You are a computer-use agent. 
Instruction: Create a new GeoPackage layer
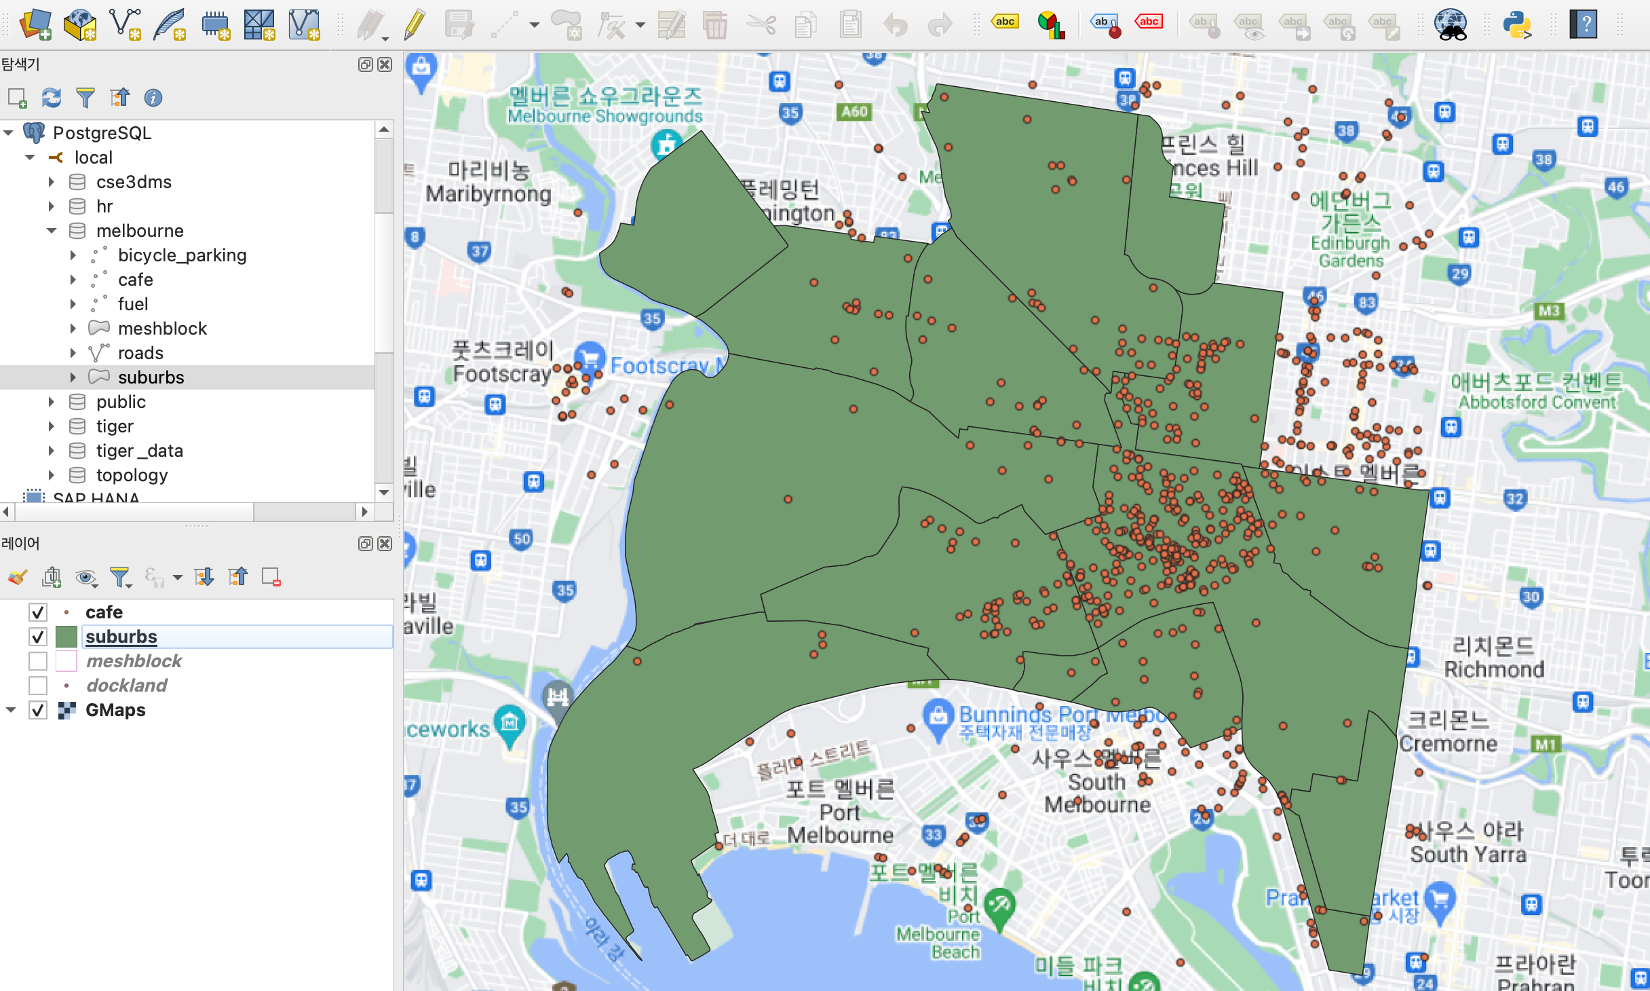[x=80, y=25]
